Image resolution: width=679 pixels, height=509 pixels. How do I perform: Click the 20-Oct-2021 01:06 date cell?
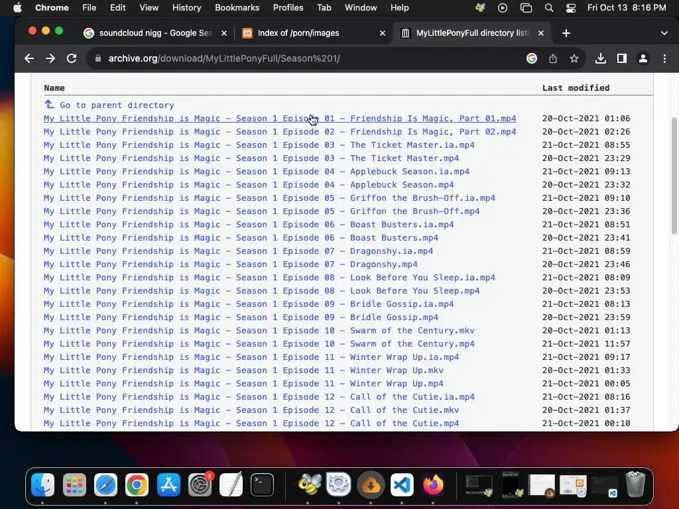click(x=586, y=118)
